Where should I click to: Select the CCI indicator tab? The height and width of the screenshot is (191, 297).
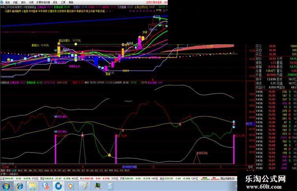pyautogui.click(x=101, y=170)
